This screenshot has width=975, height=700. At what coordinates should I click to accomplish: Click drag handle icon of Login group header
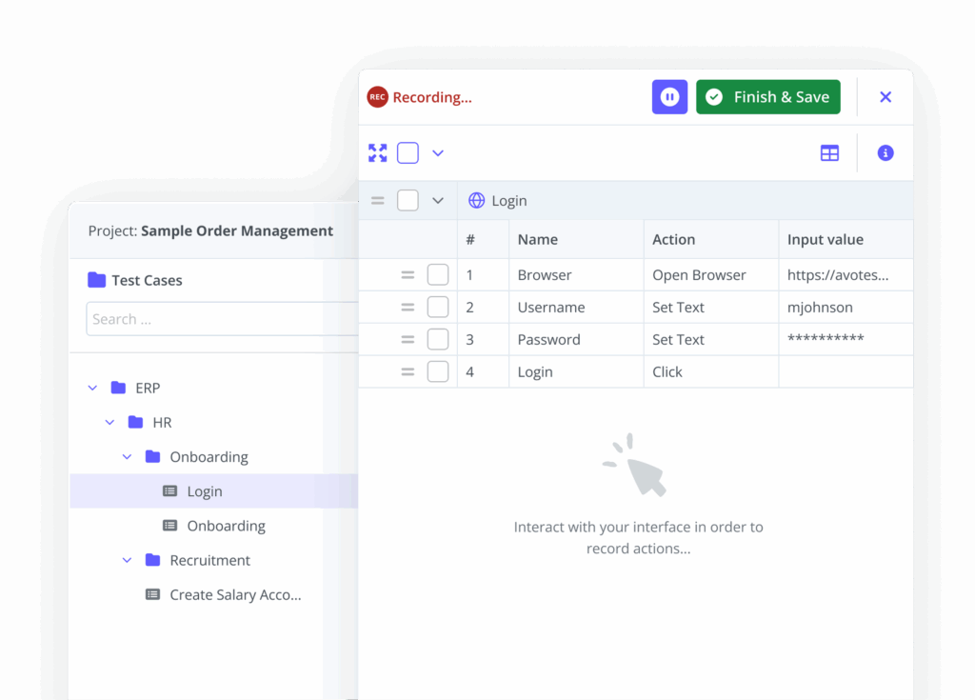[378, 201]
